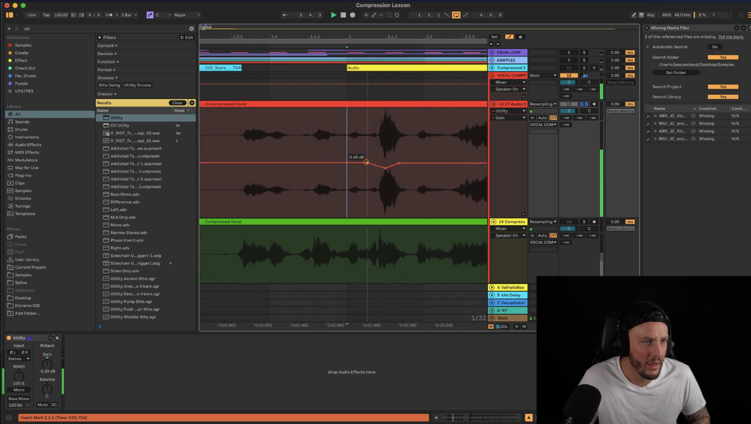Open User Library in Places
This screenshot has height=424, width=751.
click(27, 260)
